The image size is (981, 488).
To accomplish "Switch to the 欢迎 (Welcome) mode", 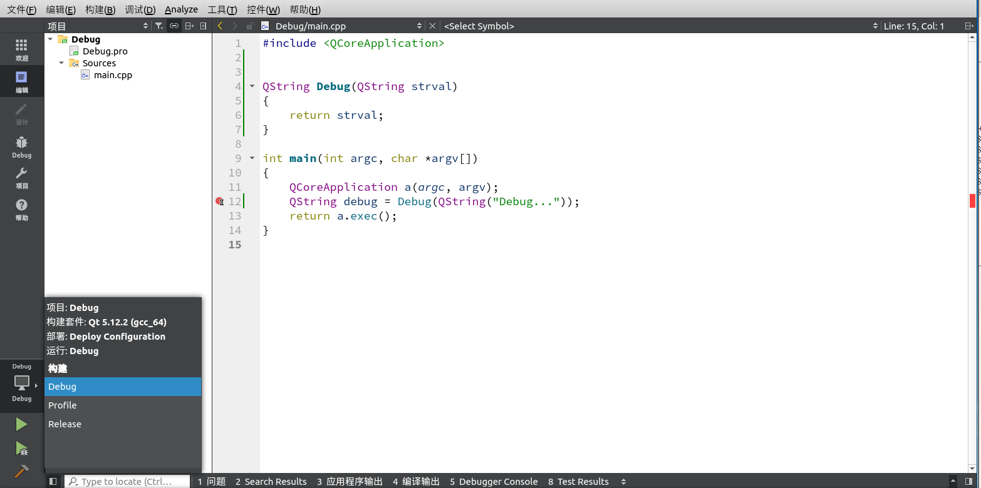I will [21, 49].
